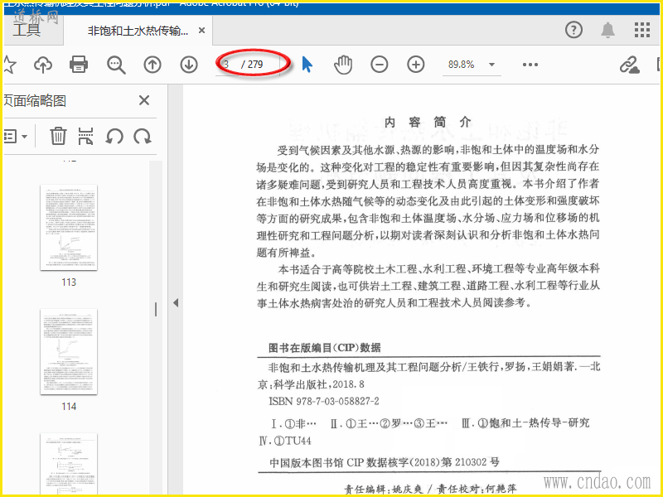Zoom out with the minus button
663x497 pixels.
click(380, 65)
